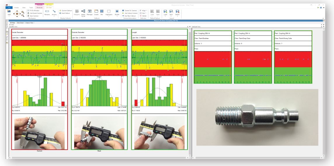Toggle Current Callout display

click(66, 10)
